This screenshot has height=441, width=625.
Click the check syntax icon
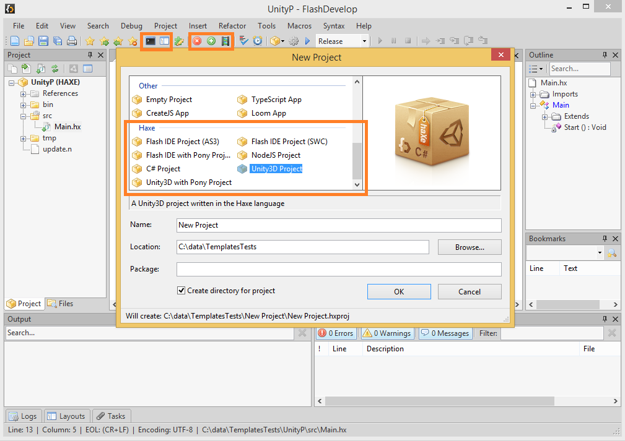click(243, 41)
